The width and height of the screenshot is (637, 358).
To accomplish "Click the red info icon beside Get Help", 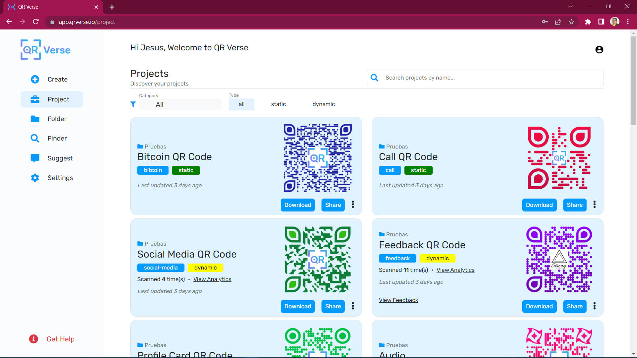I will coord(34,339).
